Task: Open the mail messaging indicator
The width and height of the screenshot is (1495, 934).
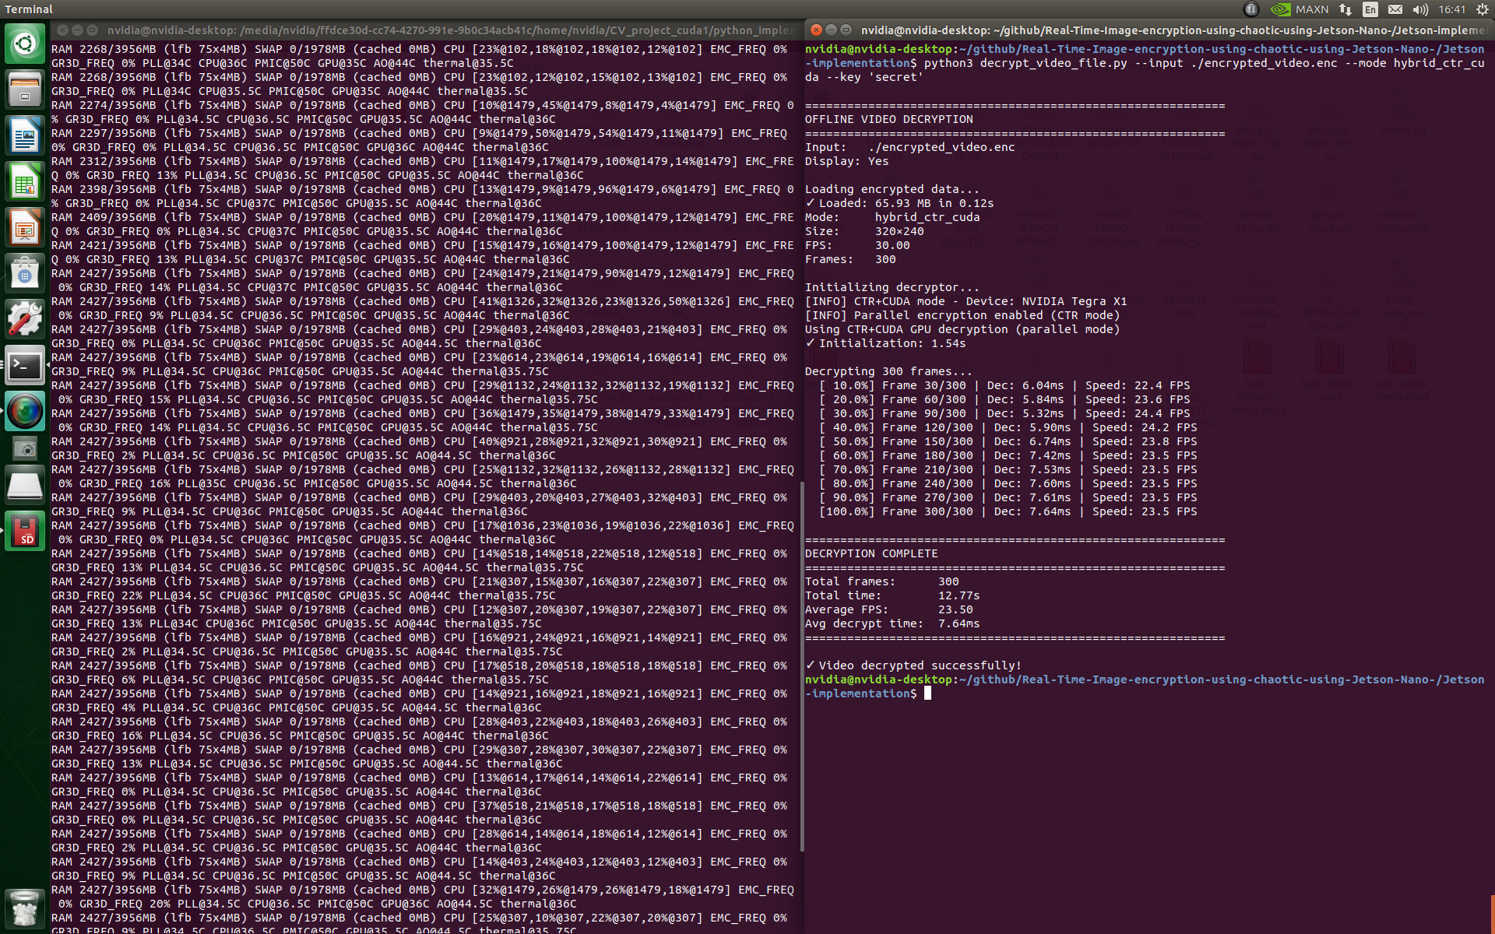Action: point(1395,9)
